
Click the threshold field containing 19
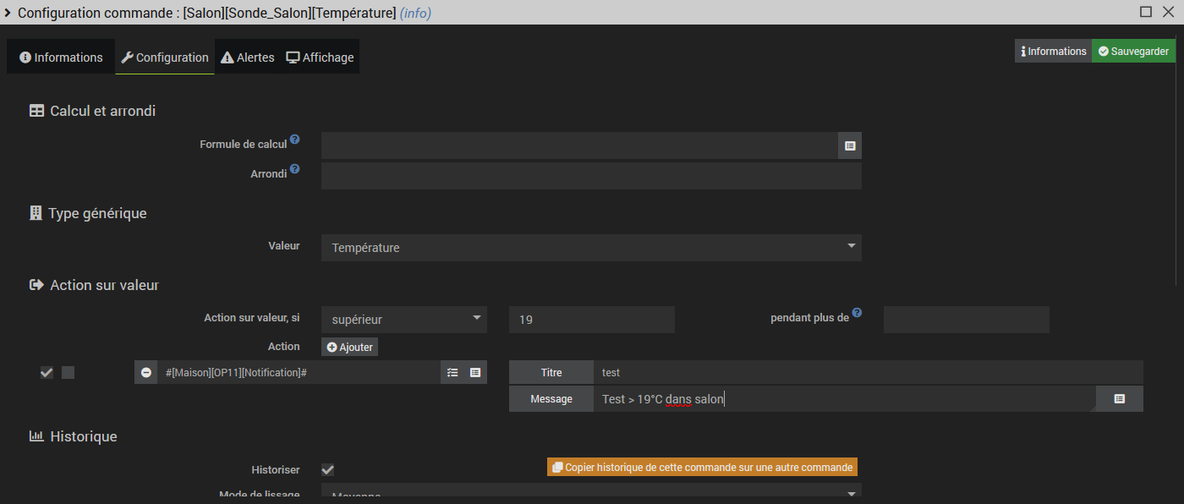coord(592,320)
